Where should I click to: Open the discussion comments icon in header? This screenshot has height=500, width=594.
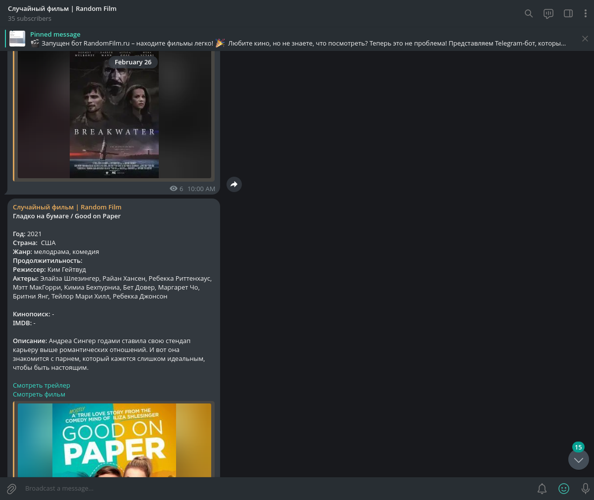[548, 13]
